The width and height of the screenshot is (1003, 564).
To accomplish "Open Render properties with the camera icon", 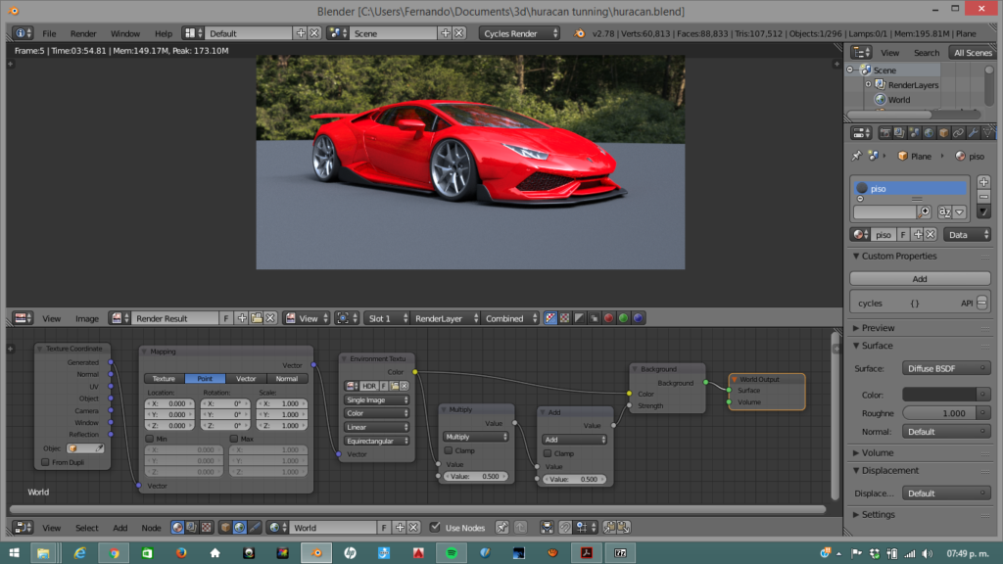I will tap(887, 133).
